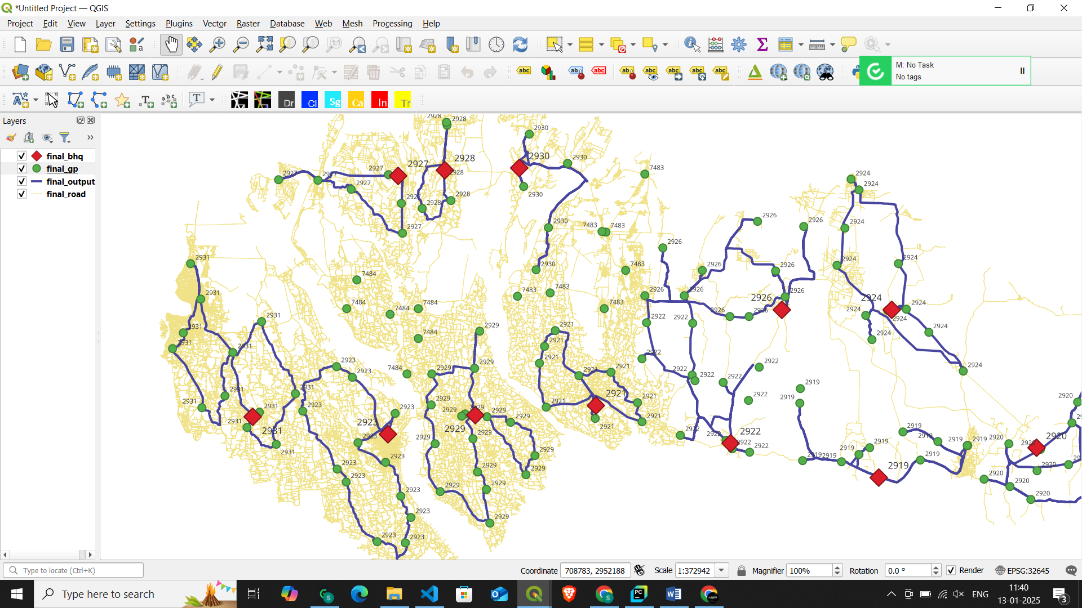The height and width of the screenshot is (608, 1082).
Task: Open the messages log speech bubble
Action: click(x=1071, y=570)
